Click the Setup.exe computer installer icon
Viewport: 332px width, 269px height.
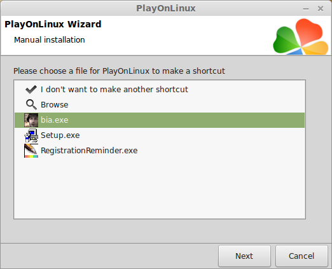pos(31,135)
